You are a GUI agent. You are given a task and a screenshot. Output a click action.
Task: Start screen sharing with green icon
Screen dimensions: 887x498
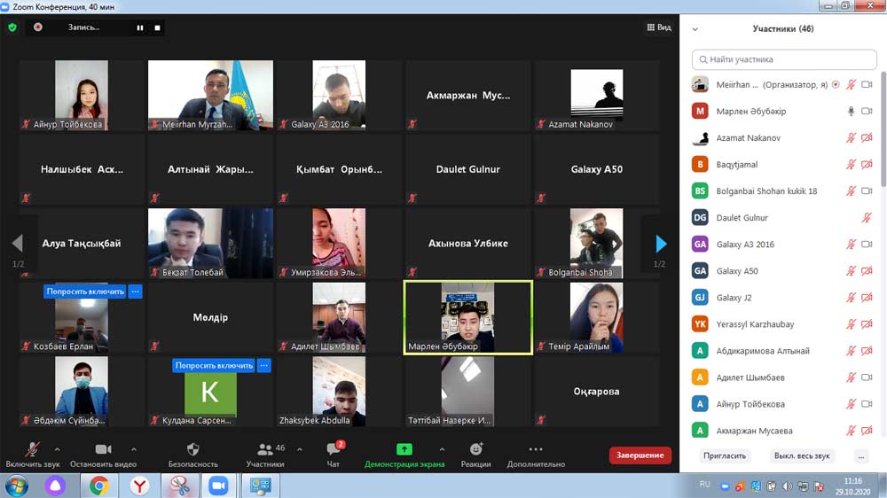point(404,450)
